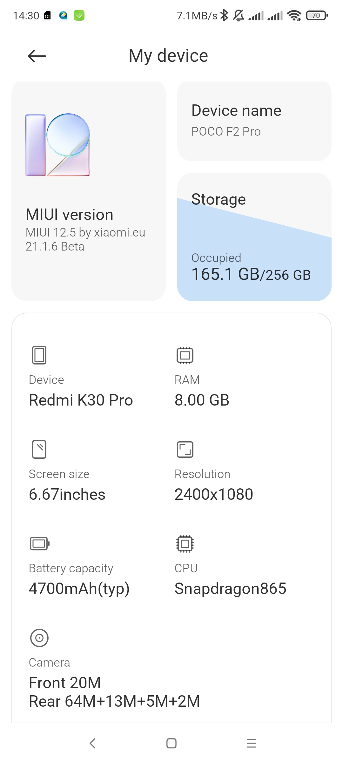
Task: Open recent apps via menu lines button
Action: (x=252, y=743)
